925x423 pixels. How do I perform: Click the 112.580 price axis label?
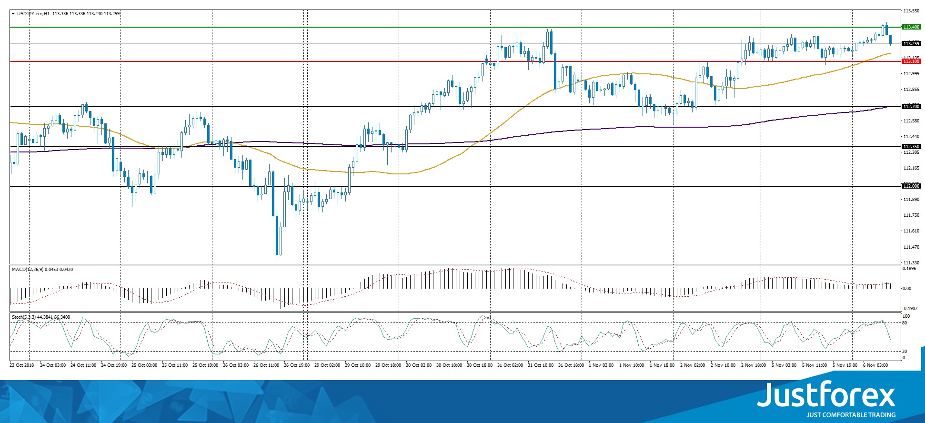point(911,121)
